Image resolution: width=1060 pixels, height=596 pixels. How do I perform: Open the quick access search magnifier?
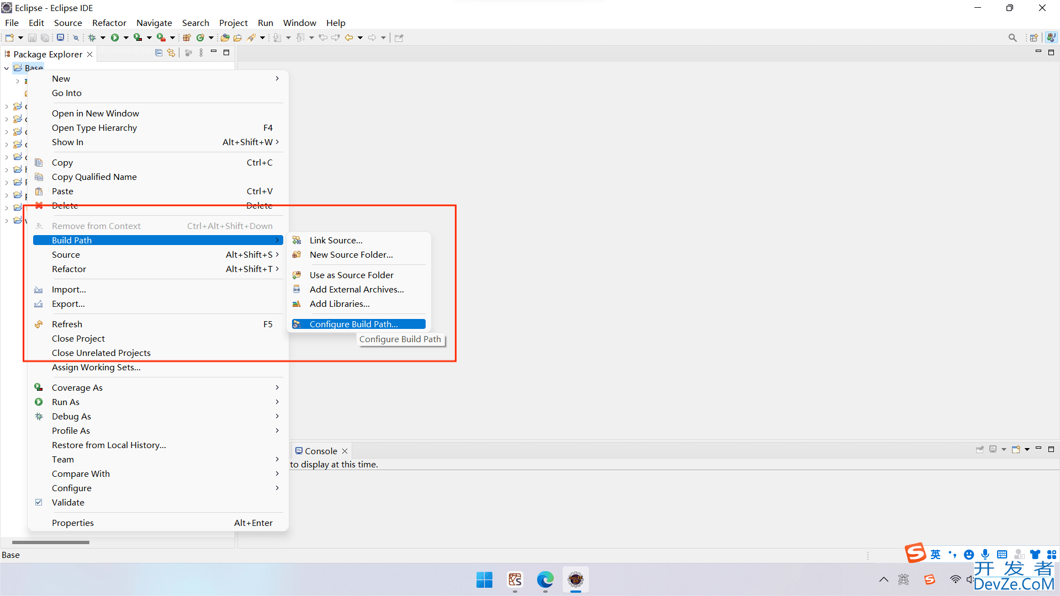click(x=1013, y=38)
